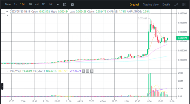Remove volume indicator with X icon
190x104 pixels.
(x=92, y=71)
